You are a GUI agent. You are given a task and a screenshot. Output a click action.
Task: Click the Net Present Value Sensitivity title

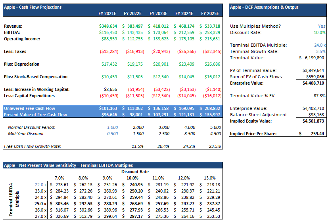[68, 165]
